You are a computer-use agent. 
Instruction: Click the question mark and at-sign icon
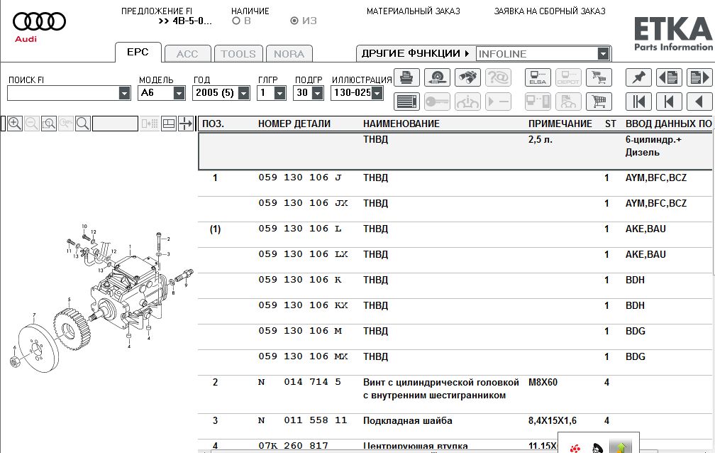(x=498, y=77)
